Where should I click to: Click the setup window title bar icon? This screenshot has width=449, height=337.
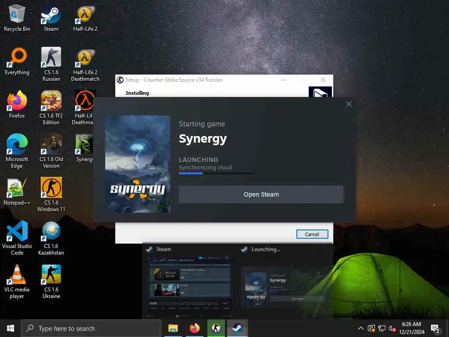(x=120, y=80)
